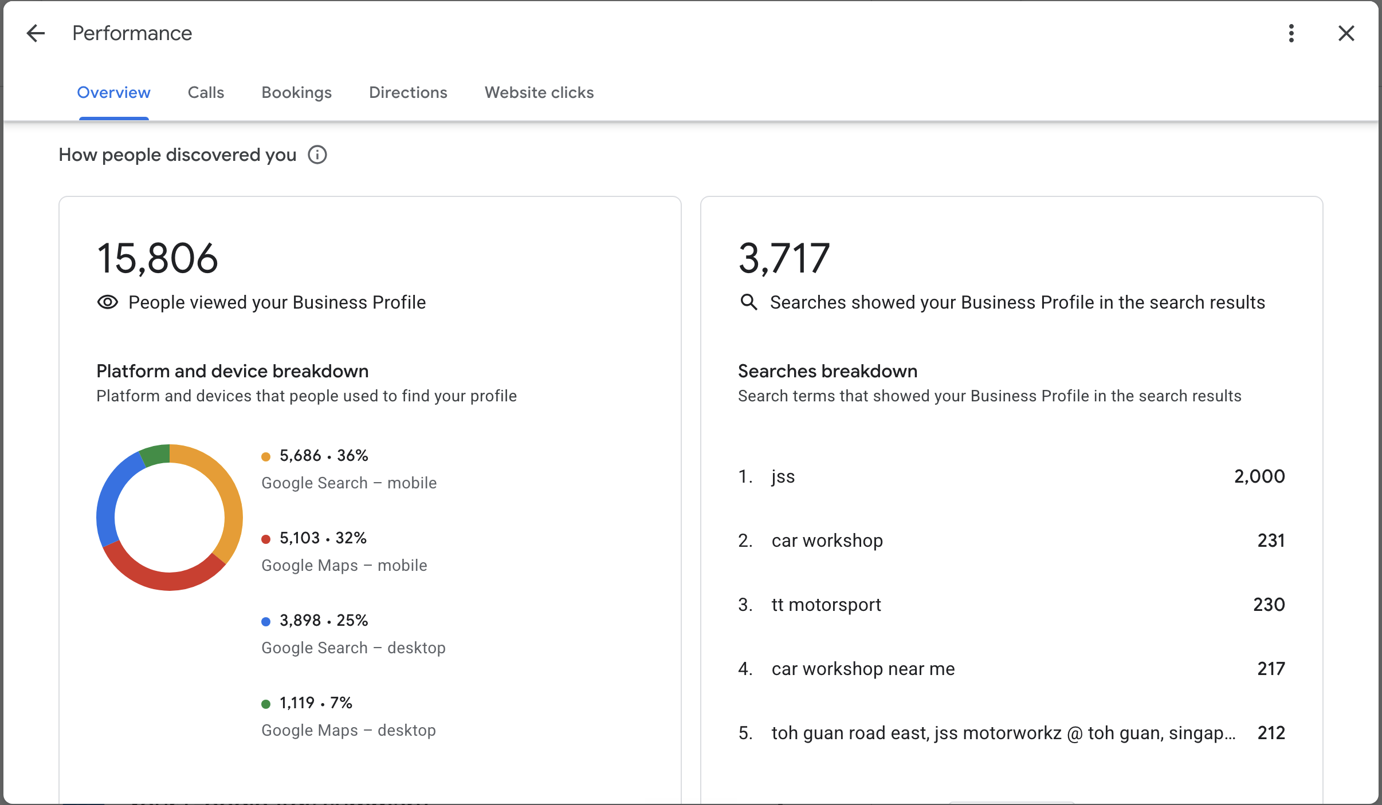
Task: Click the '2,000' count for jss
Action: pos(1259,476)
